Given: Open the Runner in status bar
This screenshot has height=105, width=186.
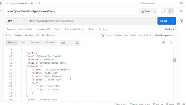Looking at the screenshot, I should click(x=158, y=104).
